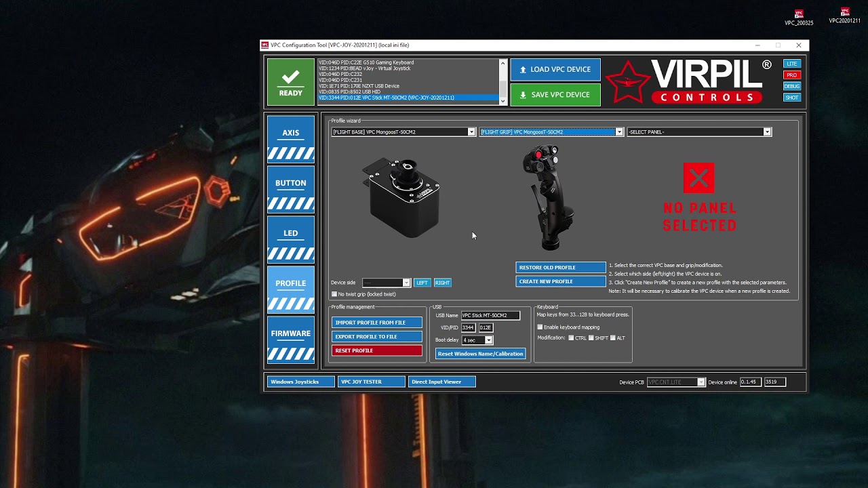The width and height of the screenshot is (868, 488).
Task: Click the PID field showing 012E
Action: click(x=486, y=328)
